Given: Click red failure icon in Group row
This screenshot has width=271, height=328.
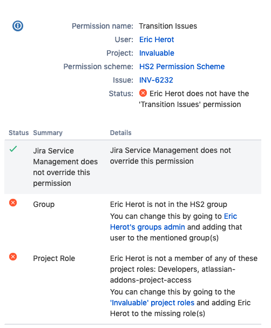Looking at the screenshot, I should [13, 203].
